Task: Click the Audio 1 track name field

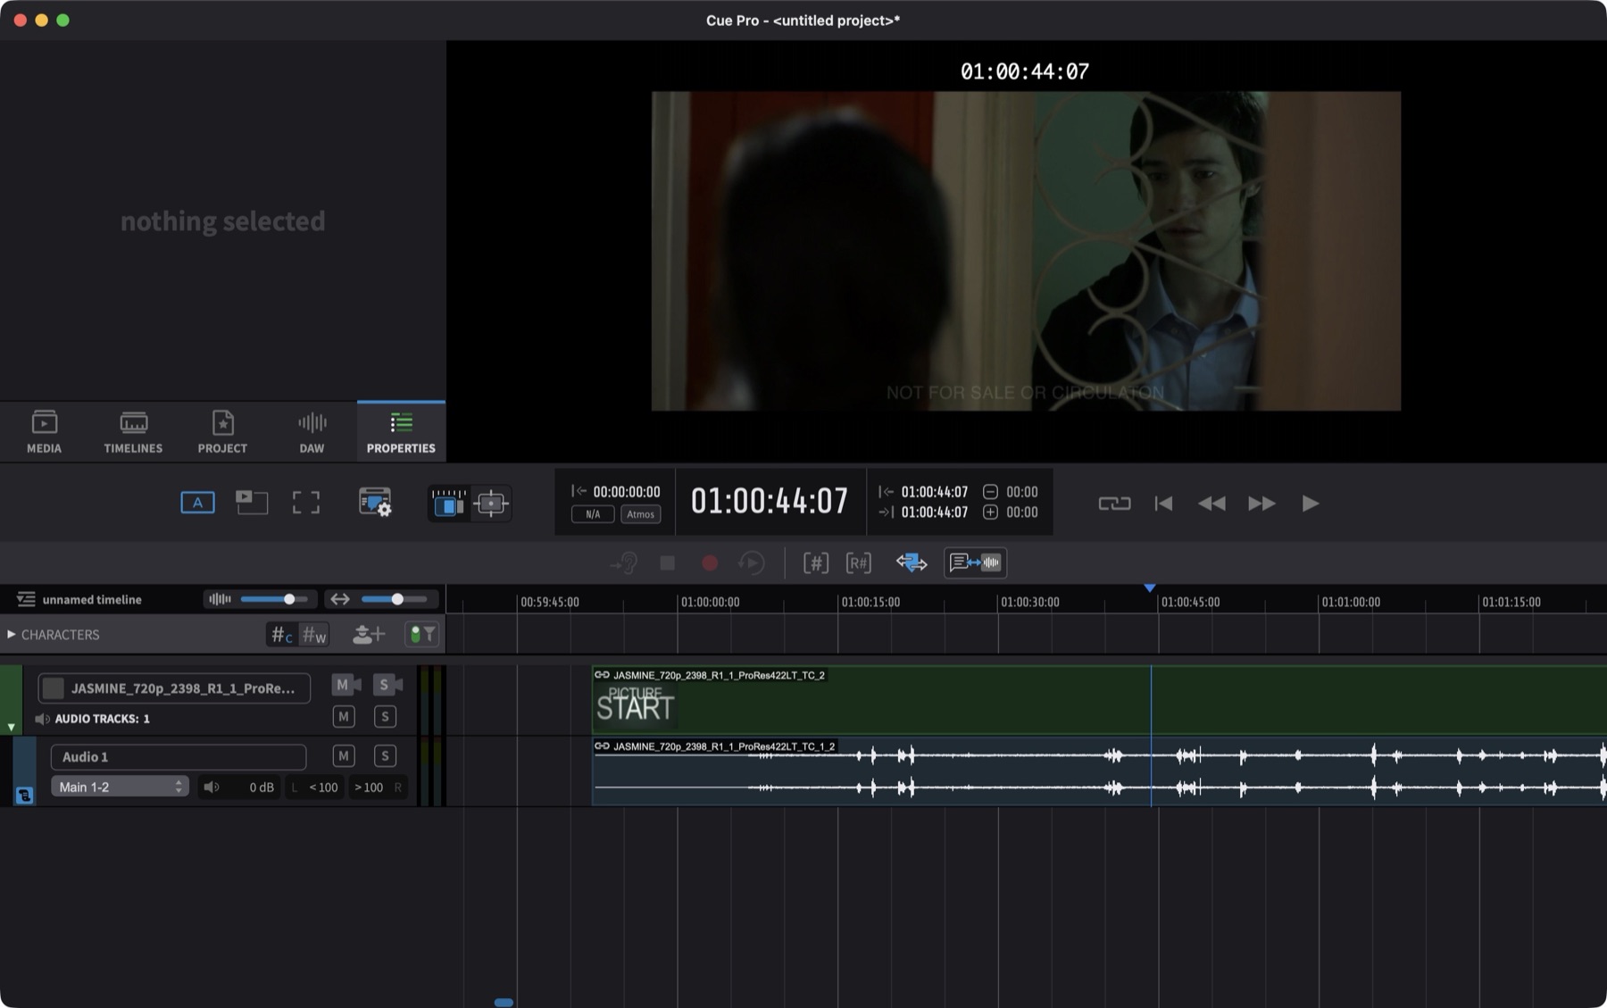Action: pyautogui.click(x=179, y=757)
